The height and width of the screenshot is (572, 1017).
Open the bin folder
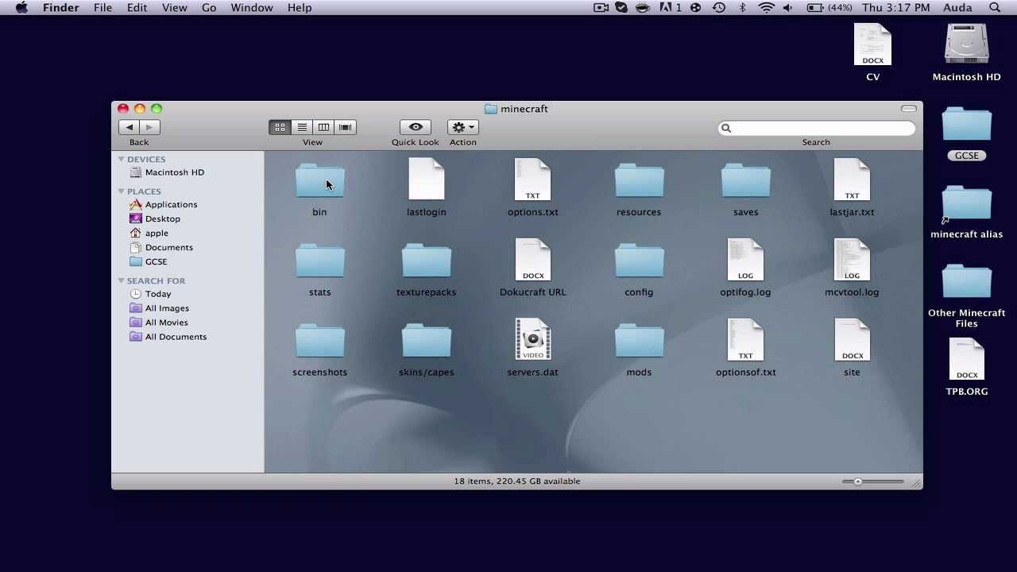click(x=319, y=182)
